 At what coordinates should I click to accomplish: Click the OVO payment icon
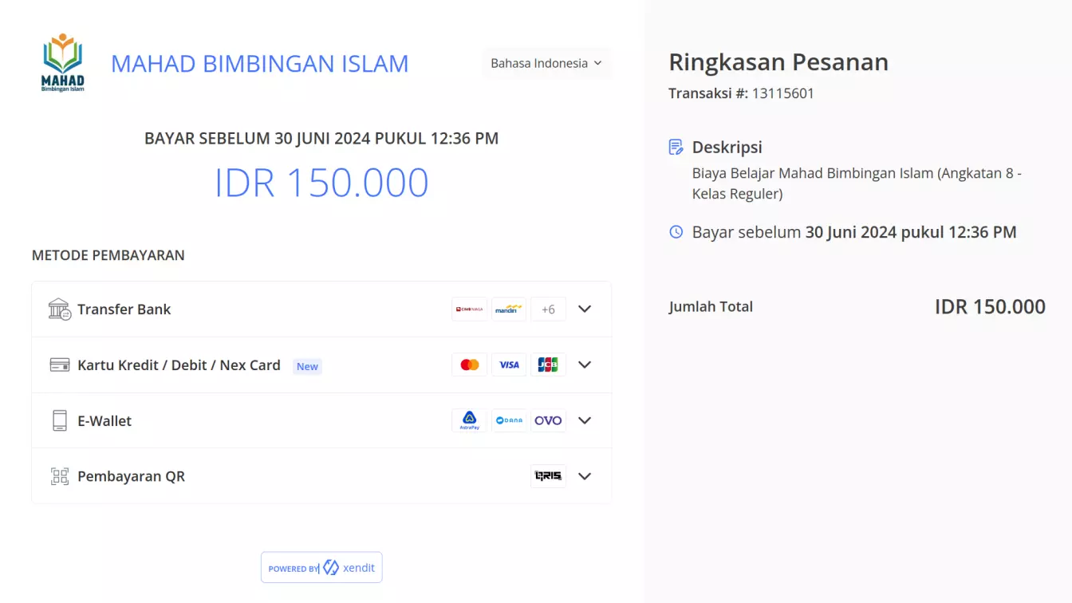tap(548, 420)
